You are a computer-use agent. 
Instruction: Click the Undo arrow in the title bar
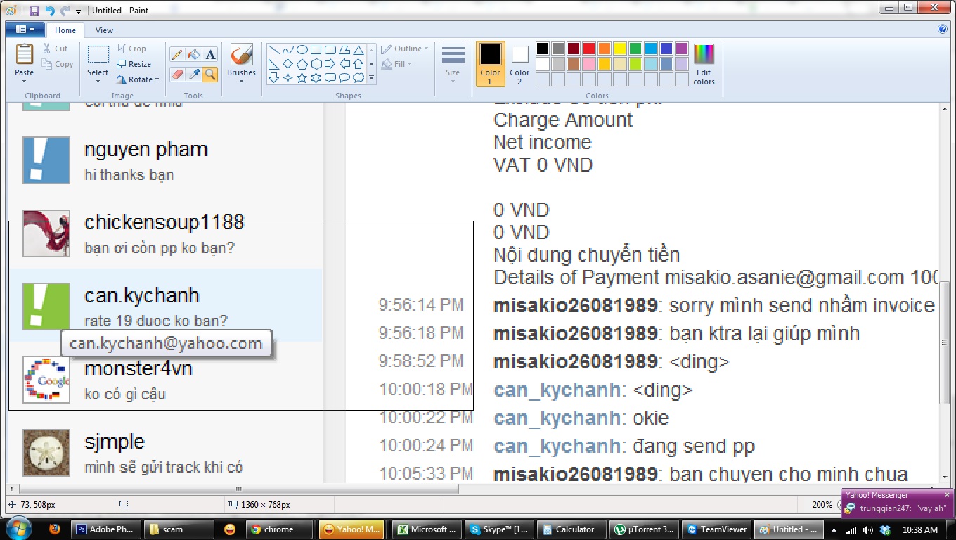50,10
